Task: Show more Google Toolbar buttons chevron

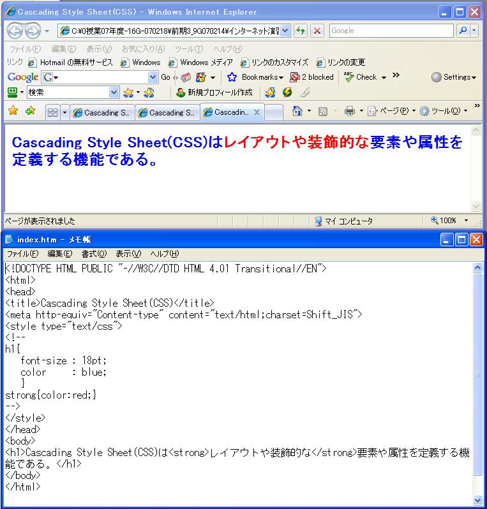Action: coord(396,75)
